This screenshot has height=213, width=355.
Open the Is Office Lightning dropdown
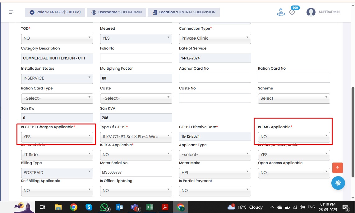136,191
